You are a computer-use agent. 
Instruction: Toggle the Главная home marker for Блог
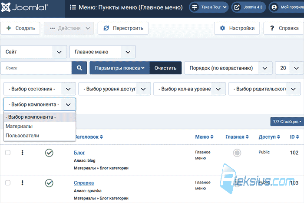click(237, 153)
